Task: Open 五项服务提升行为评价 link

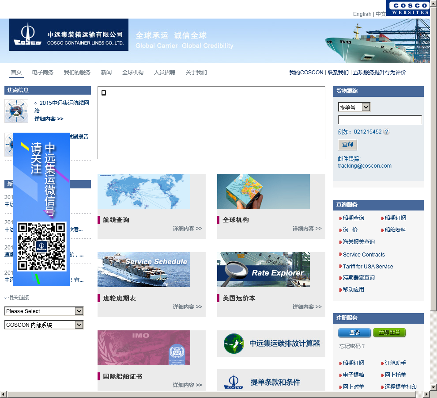Action: click(379, 73)
